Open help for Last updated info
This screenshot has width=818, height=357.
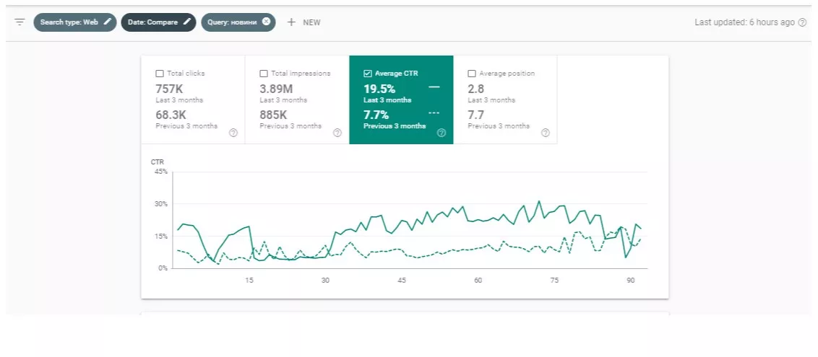(x=802, y=22)
